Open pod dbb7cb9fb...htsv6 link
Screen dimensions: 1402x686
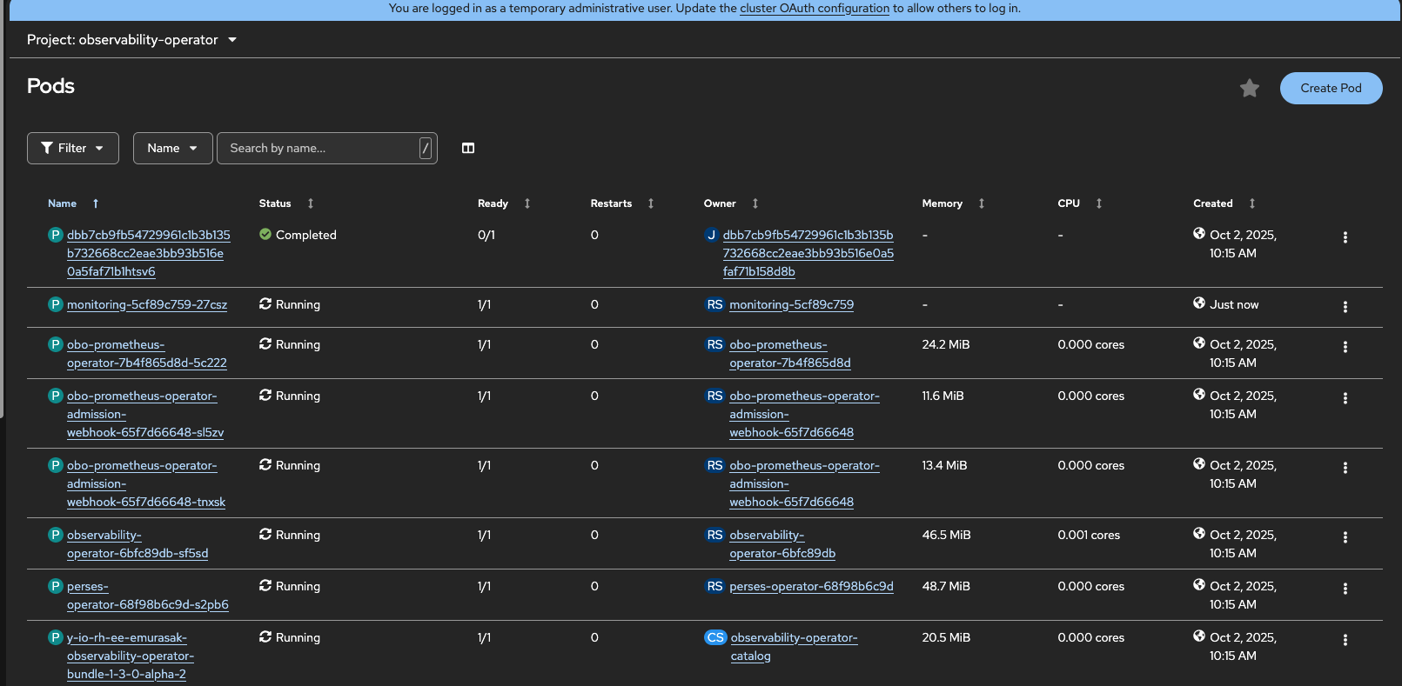(149, 253)
